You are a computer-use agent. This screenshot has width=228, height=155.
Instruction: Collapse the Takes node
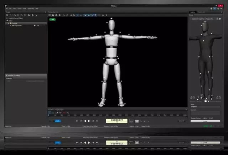tap(7, 21)
